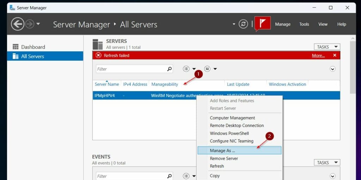Click the forward navigation arrow
Screen dimensions: 361x180
coord(30,24)
